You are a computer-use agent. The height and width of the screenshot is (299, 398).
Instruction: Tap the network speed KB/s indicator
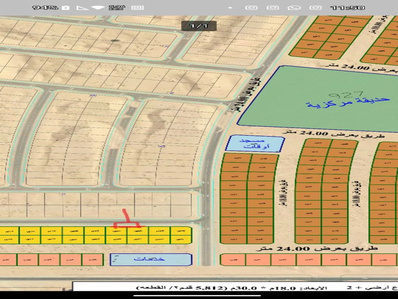(117, 8)
